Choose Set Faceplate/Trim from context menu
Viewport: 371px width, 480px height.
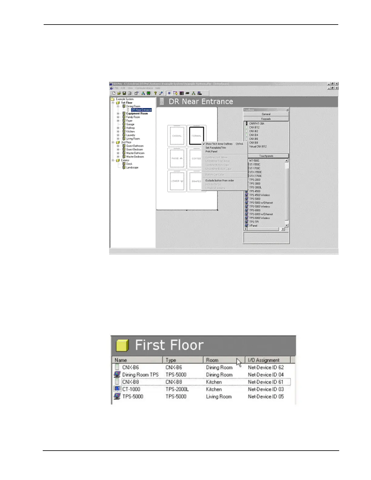click(216, 148)
